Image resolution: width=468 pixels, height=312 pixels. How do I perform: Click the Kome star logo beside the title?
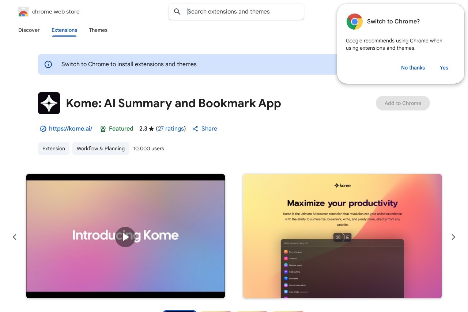49,103
